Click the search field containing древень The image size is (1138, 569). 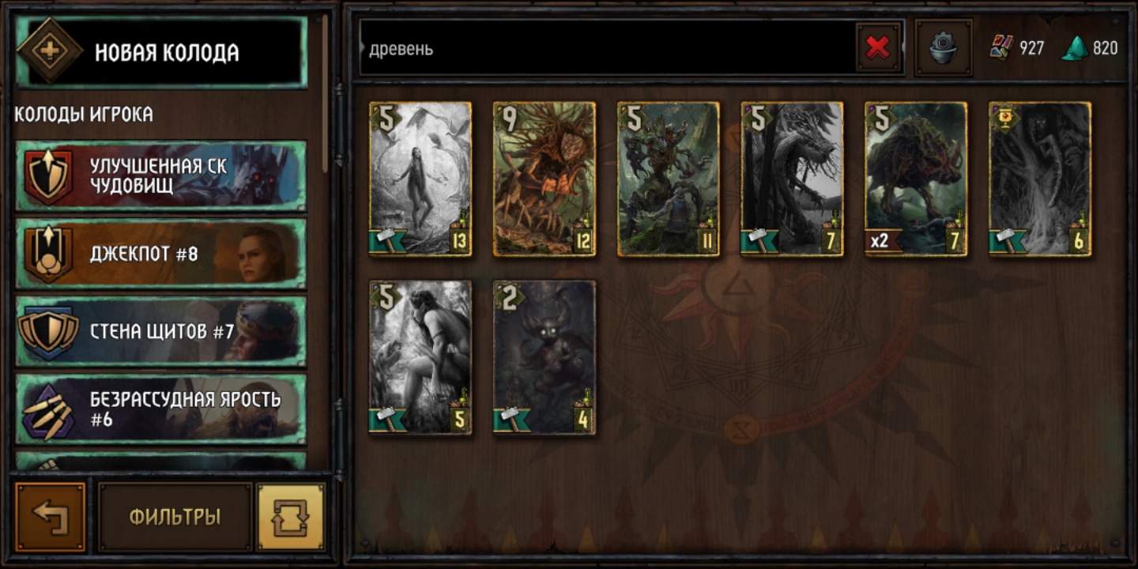point(609,48)
